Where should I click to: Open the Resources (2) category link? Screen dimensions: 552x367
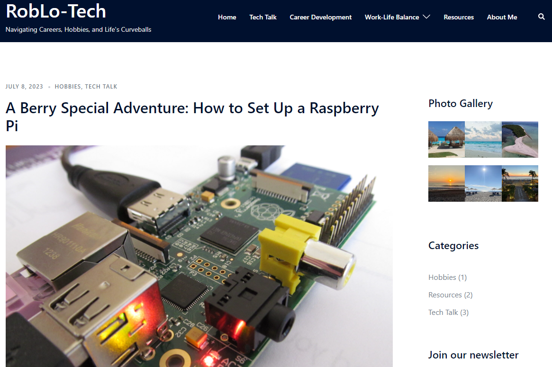(450, 295)
